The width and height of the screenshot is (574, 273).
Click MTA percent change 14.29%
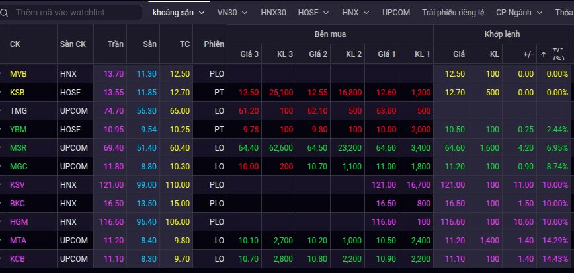555,241
